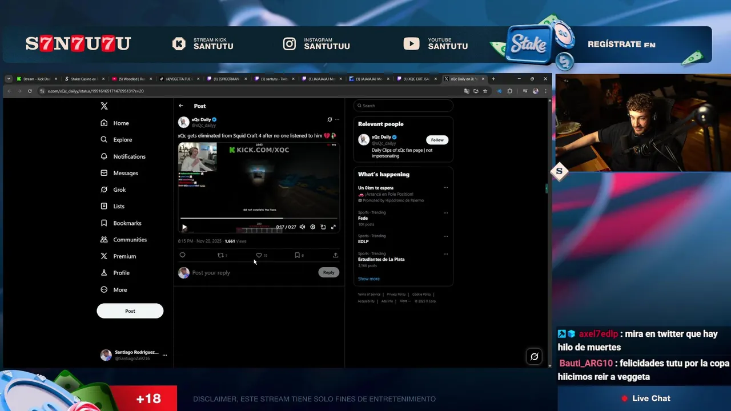Click the share icon under the post
Screen dimensions: 731x411
335,255
